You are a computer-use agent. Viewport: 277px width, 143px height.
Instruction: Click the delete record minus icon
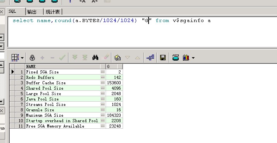click(52, 58)
